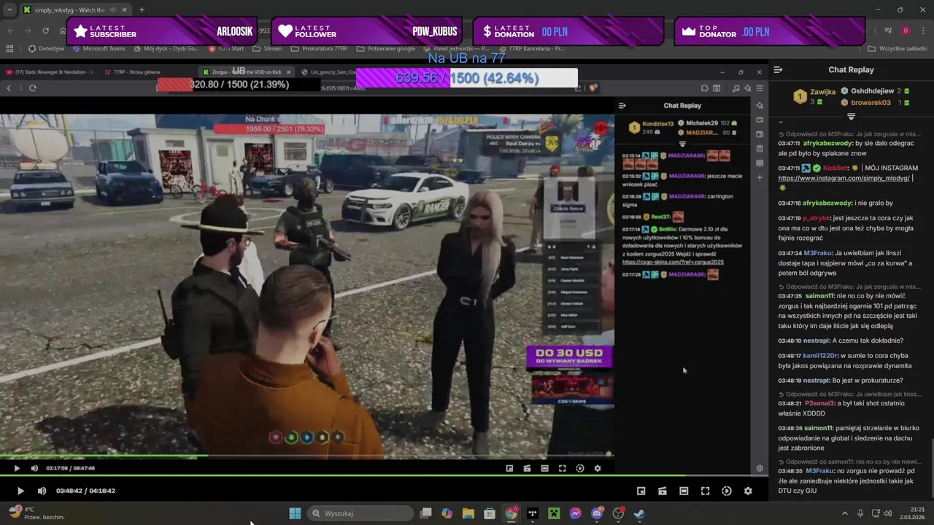Open Wszystkie zakładki bookmarks folder
This screenshot has width=934, height=525.
[x=898, y=49]
